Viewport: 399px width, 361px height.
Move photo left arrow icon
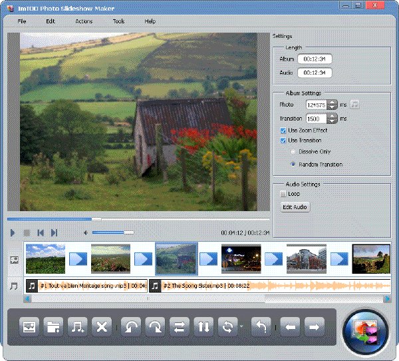[x=290, y=326]
